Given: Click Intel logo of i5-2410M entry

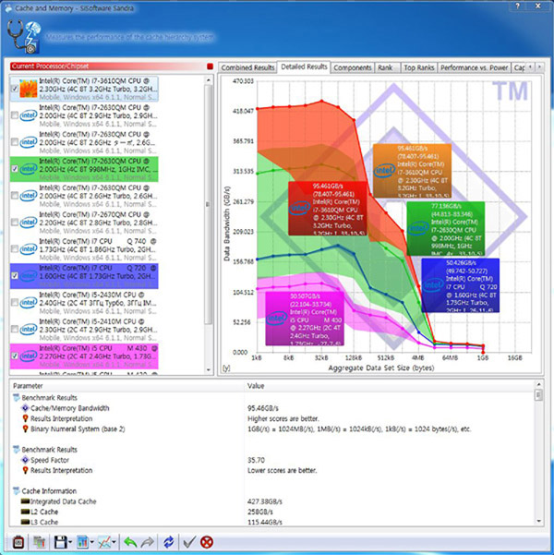Looking at the screenshot, I should (29, 330).
